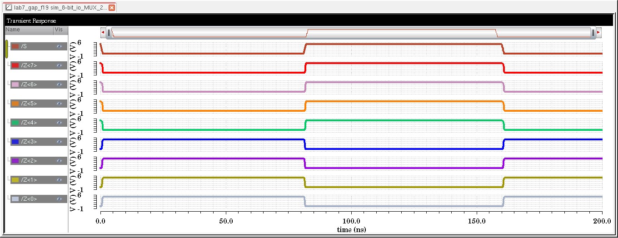Toggle visibility eye of /Z<7> signal
The width and height of the screenshot is (618, 238).
(59, 65)
